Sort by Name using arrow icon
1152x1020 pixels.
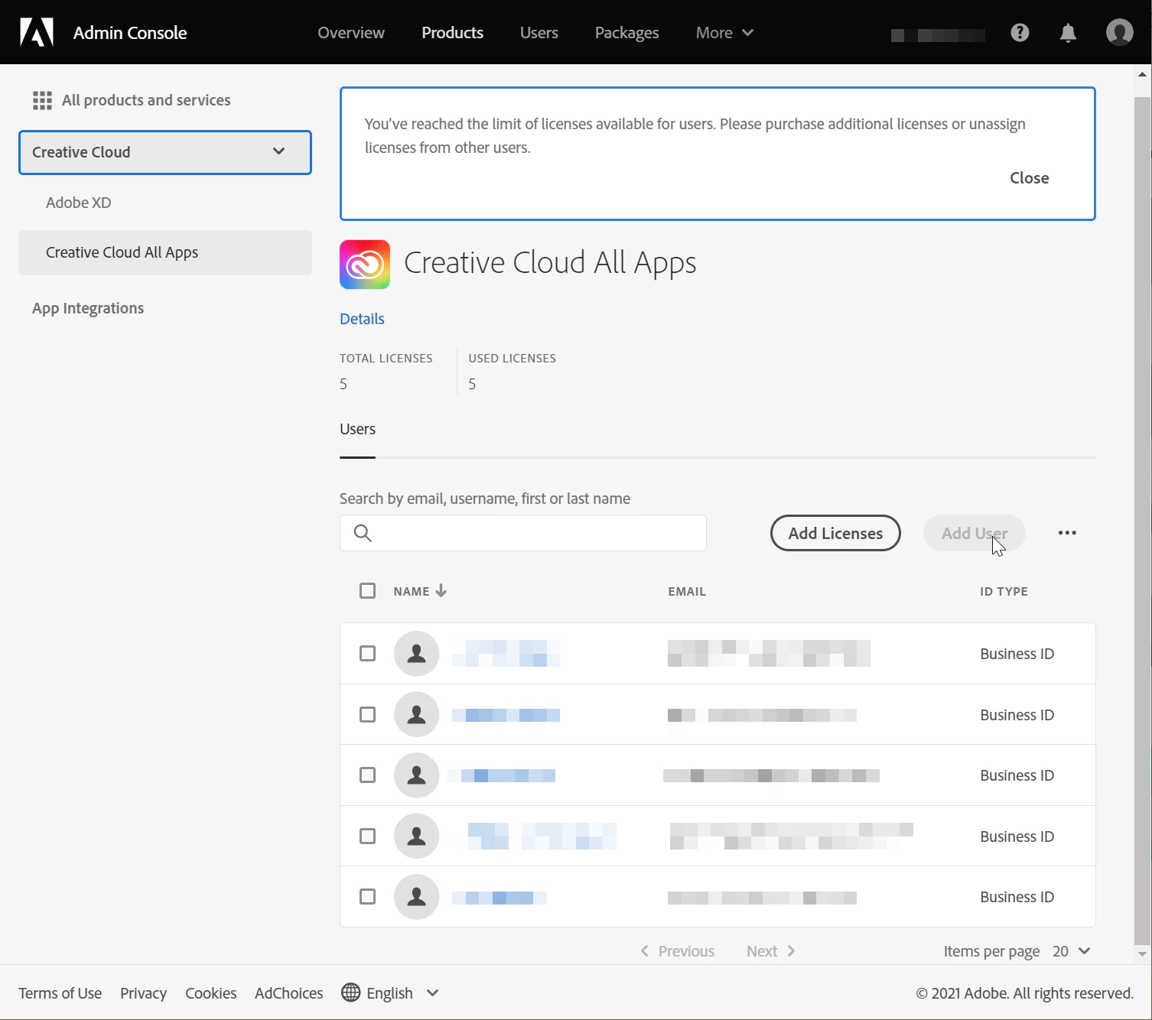(x=441, y=591)
